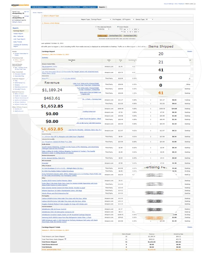This screenshot has height=258, width=206.
Task: Click the Account Settings link
Action: (x=168, y=4)
